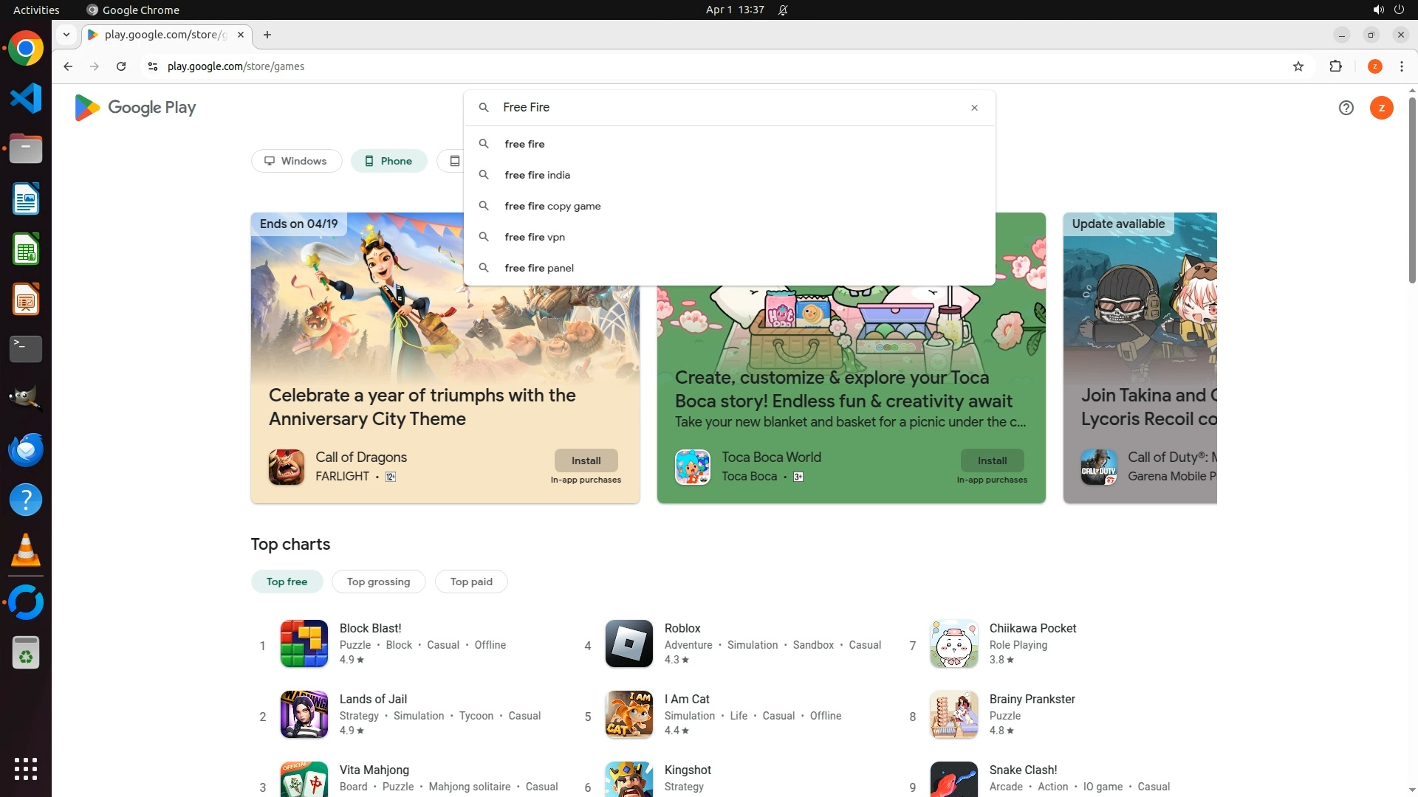The height and width of the screenshot is (797, 1418).
Task: Select the Phone device filter chip
Action: click(x=388, y=161)
